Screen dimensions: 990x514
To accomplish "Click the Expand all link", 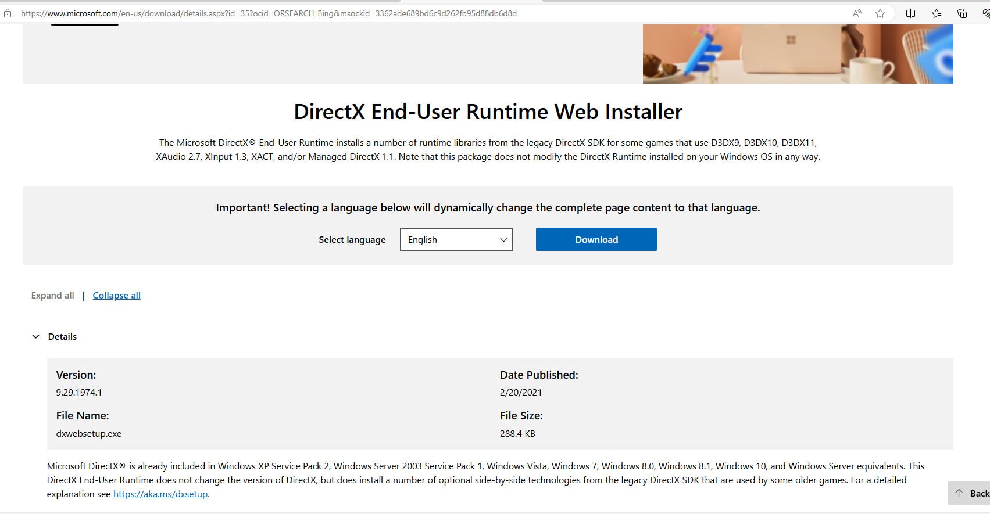I will pos(52,296).
